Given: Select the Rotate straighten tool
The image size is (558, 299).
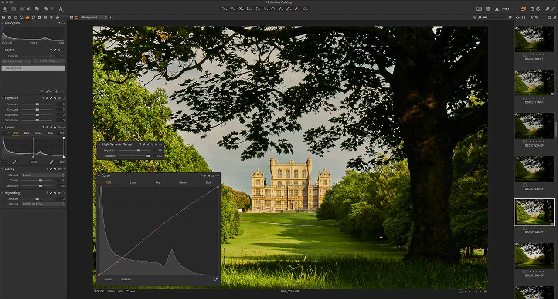Looking at the screenshot, I should (x=257, y=9).
